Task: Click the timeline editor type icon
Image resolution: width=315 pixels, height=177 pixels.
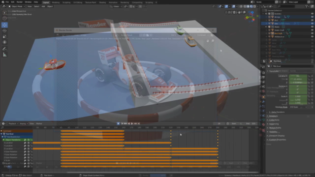Action: pos(3,123)
